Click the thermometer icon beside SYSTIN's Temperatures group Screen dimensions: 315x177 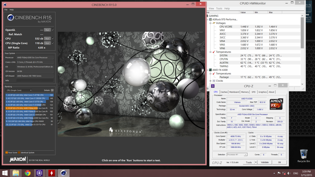click(214, 52)
